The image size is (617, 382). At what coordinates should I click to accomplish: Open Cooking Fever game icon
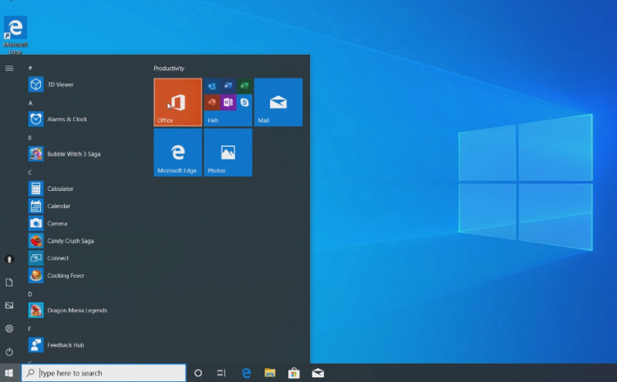click(x=35, y=276)
